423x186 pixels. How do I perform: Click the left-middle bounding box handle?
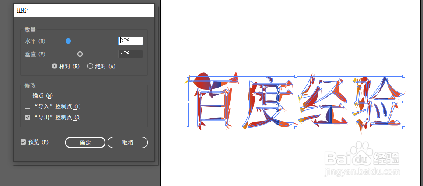(188, 102)
